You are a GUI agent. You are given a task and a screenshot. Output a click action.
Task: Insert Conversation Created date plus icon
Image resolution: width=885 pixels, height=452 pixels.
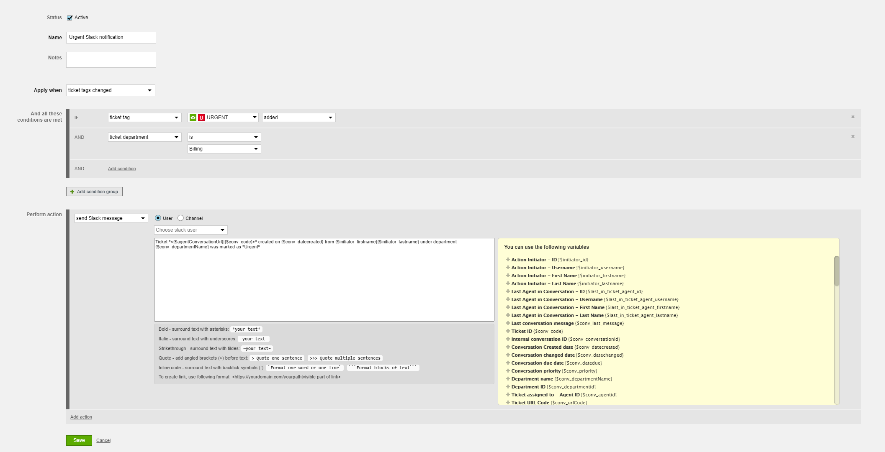click(x=508, y=347)
